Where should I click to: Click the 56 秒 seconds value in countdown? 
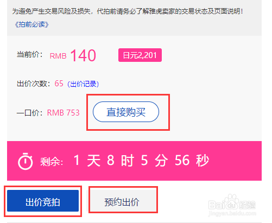pyautogui.click(x=192, y=160)
